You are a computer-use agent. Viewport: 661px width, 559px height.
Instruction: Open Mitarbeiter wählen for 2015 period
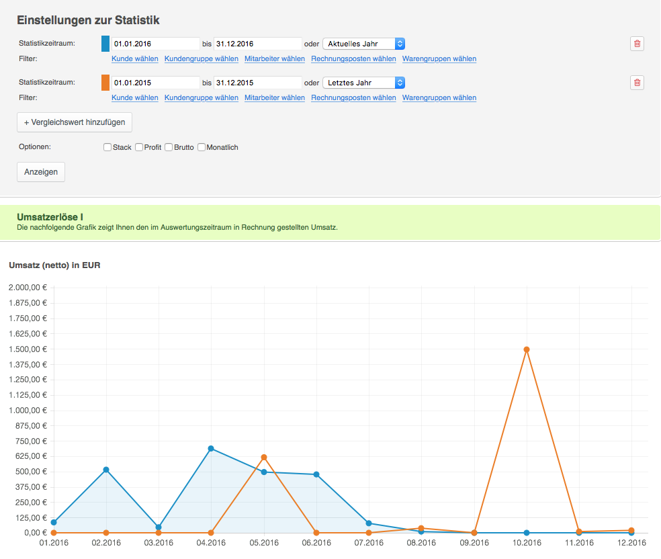[x=275, y=97]
